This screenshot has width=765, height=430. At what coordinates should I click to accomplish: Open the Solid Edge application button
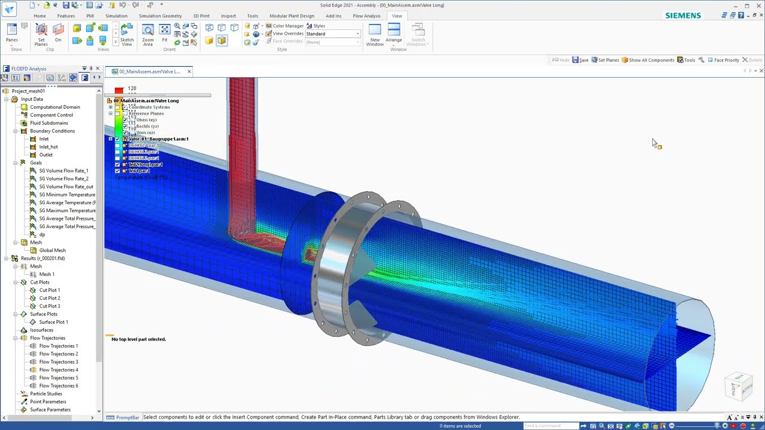[9, 9]
